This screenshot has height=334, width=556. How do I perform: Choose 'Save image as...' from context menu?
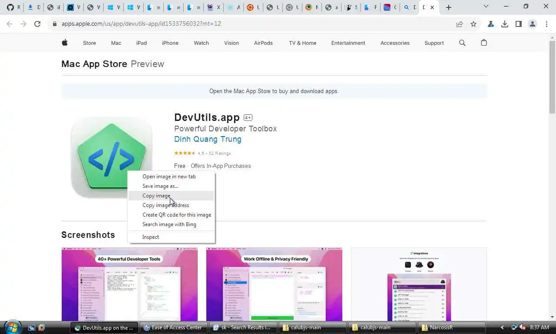[171, 186]
